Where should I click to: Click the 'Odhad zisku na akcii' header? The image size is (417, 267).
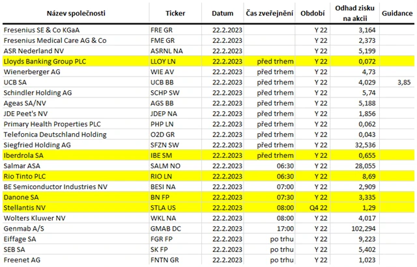click(354, 13)
